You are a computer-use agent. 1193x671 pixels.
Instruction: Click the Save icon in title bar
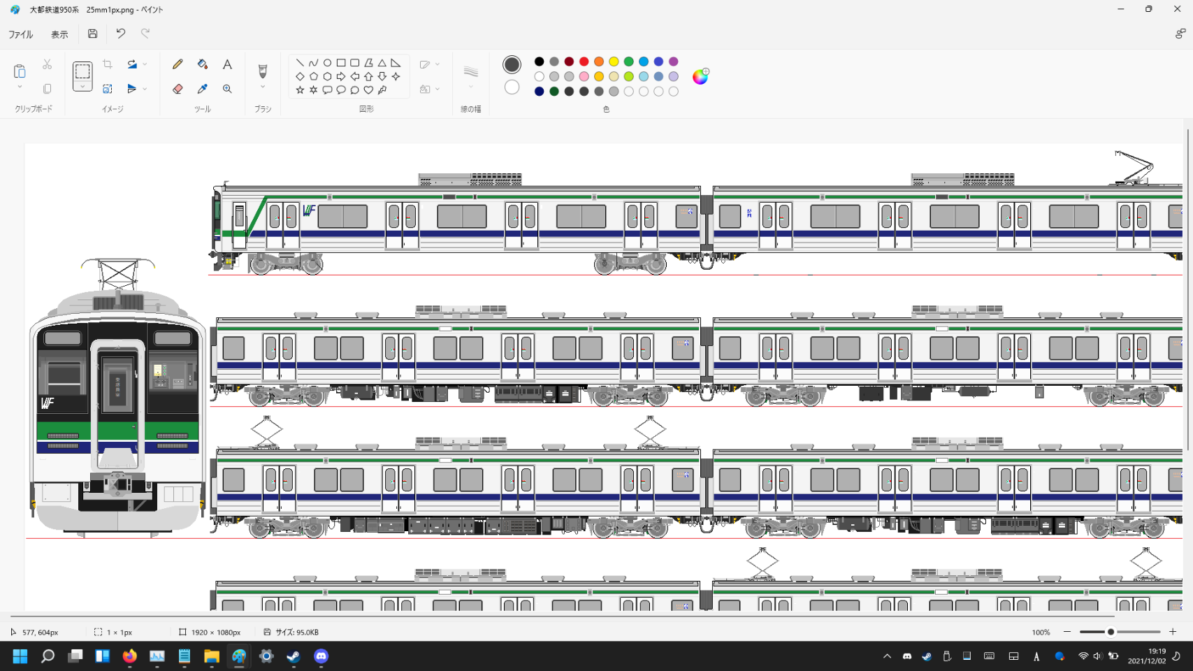tap(92, 34)
